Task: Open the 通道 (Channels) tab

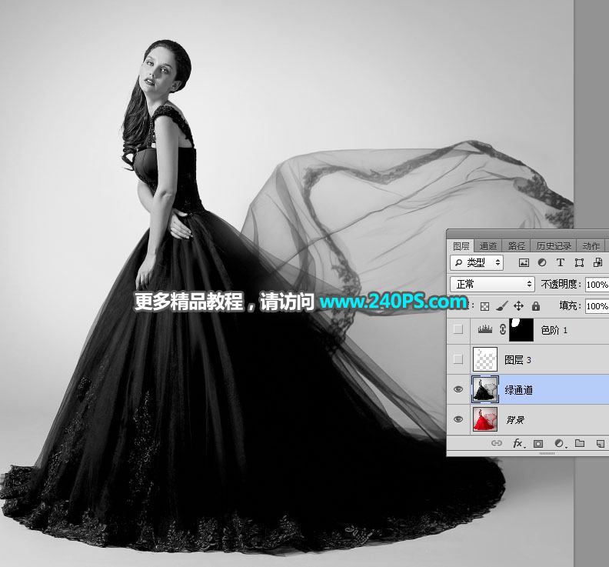Action: click(x=488, y=246)
